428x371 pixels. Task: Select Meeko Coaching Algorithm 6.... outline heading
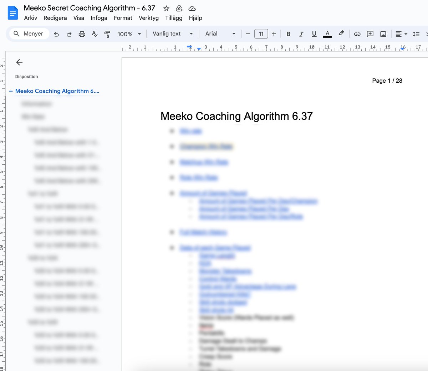point(57,91)
